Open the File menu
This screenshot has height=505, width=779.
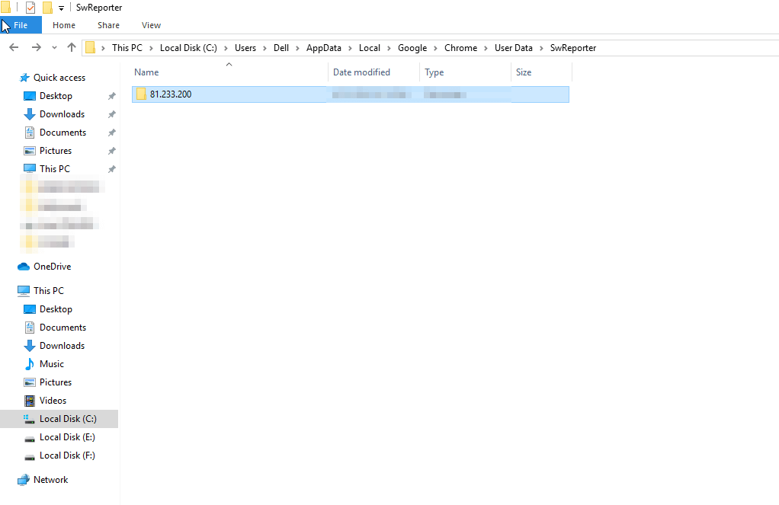pos(21,24)
